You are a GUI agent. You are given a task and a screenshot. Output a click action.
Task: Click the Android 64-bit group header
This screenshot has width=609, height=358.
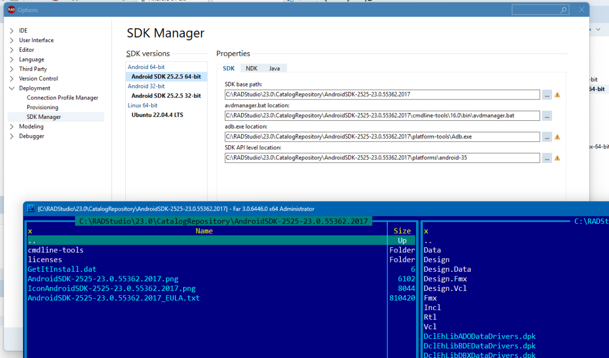(146, 67)
